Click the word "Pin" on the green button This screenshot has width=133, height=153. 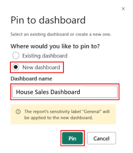(x=73, y=139)
